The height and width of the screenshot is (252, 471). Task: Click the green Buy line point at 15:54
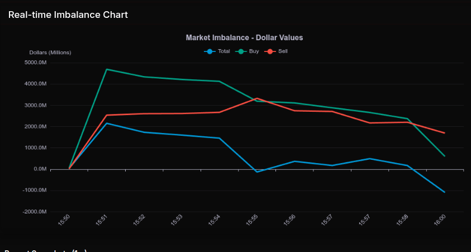(x=220, y=82)
